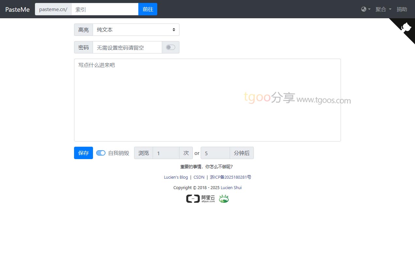415x267 pixels.
Task: Click the Lucien Shui copyright link
Action: [x=231, y=188]
